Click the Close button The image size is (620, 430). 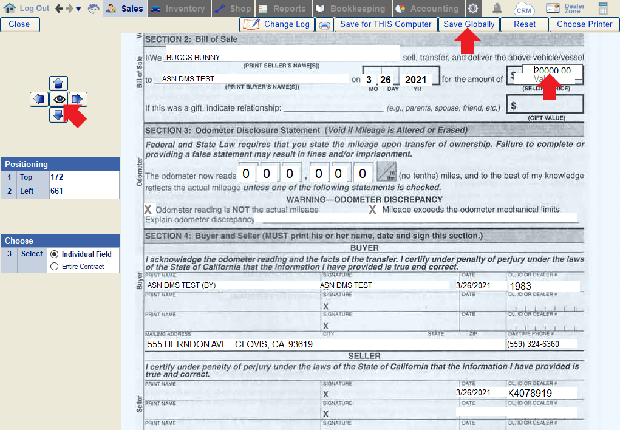coord(20,24)
